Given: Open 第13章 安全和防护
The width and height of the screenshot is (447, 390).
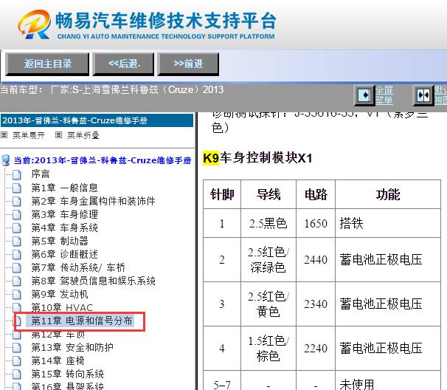Looking at the screenshot, I should (x=72, y=347).
